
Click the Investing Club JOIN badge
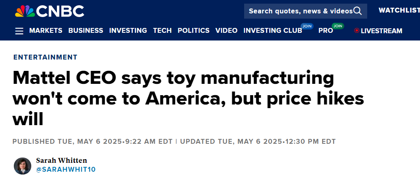point(307,26)
